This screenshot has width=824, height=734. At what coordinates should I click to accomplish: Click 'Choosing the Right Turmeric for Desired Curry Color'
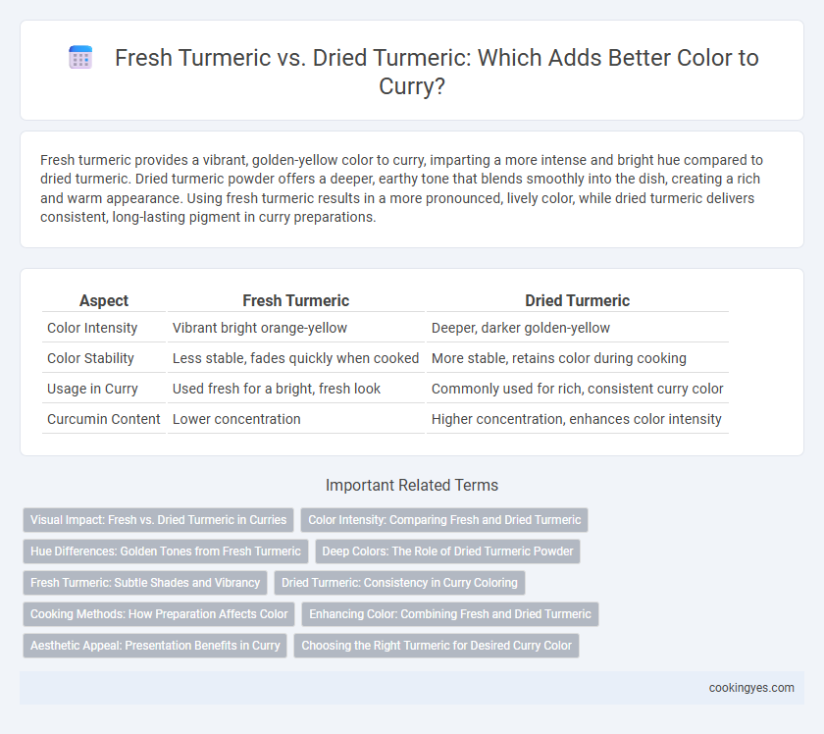tap(437, 646)
